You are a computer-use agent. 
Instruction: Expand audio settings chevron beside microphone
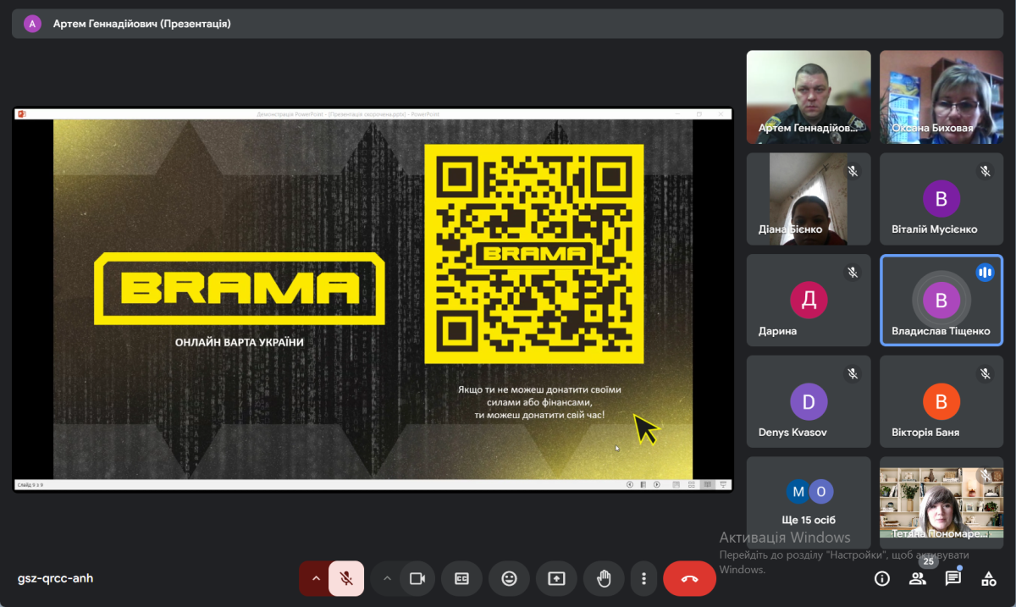(x=315, y=579)
